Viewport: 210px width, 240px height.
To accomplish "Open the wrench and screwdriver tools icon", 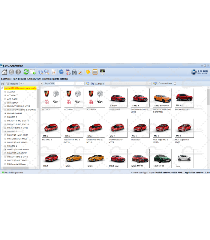I will coord(81,72).
